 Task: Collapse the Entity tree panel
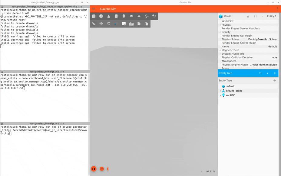pyautogui.click(x=268, y=73)
